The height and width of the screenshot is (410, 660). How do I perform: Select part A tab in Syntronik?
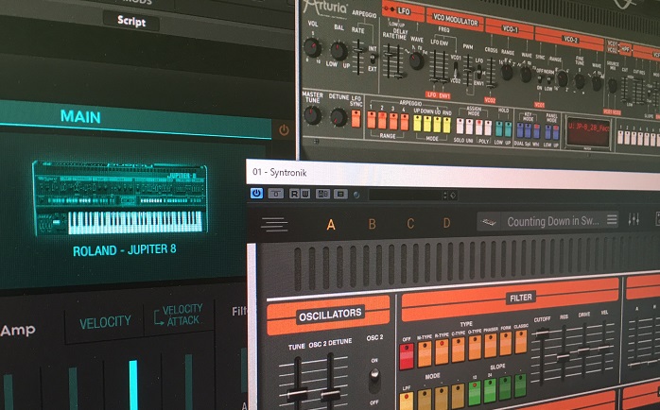(331, 225)
